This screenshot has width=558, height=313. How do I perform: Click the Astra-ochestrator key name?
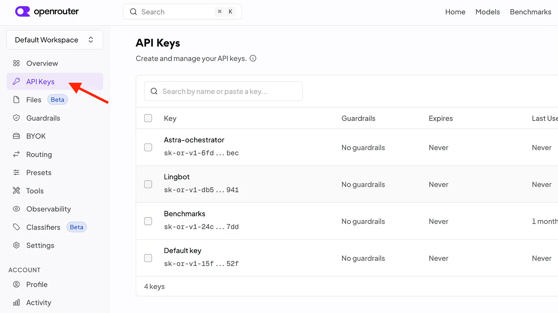pyautogui.click(x=194, y=140)
